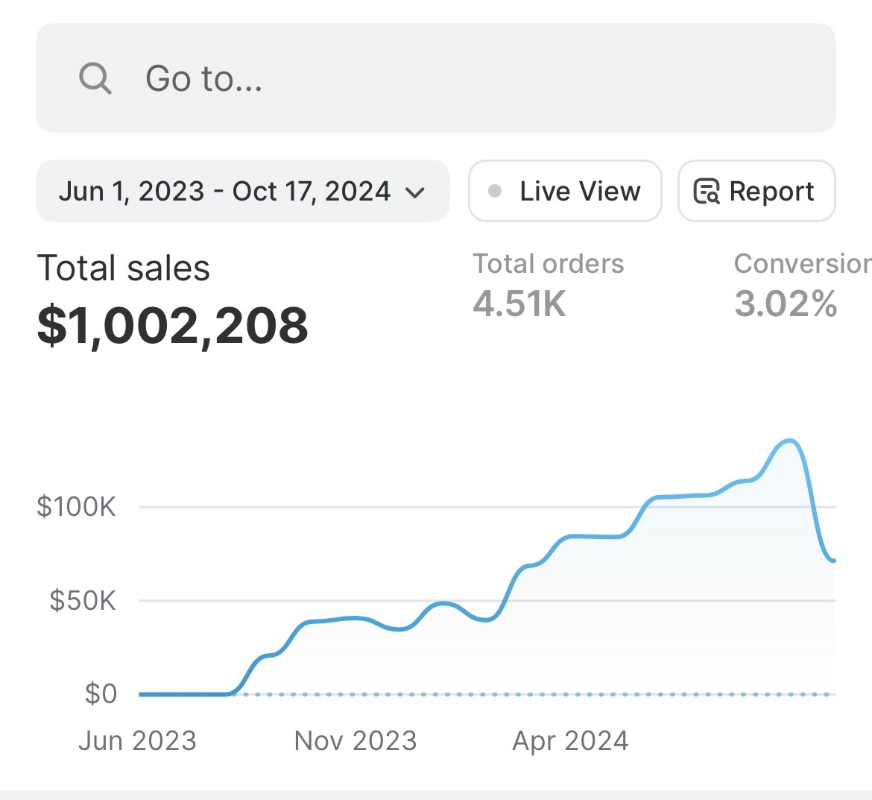Focus the 'Go to...' search field
This screenshot has width=872, height=800.
point(435,78)
